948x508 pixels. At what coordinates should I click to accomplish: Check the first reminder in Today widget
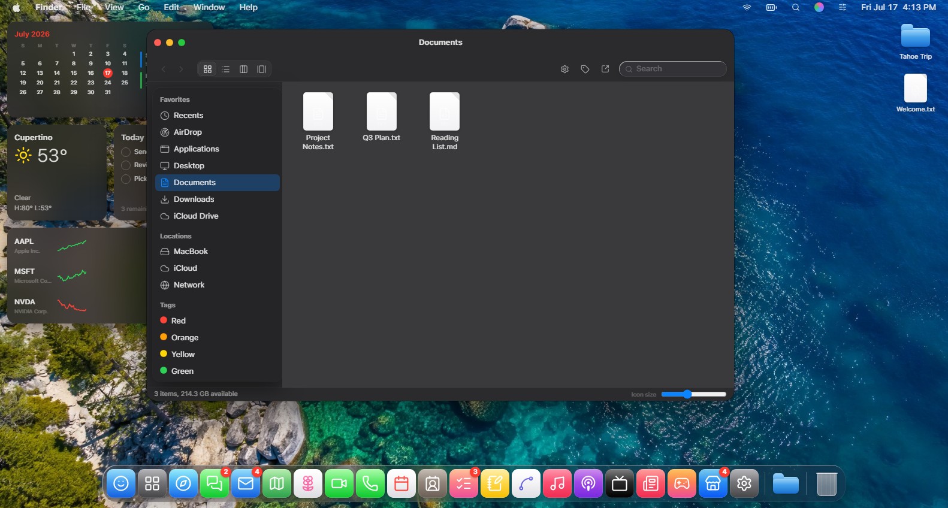coord(126,152)
